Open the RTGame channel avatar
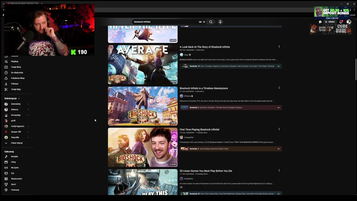 point(181,96)
